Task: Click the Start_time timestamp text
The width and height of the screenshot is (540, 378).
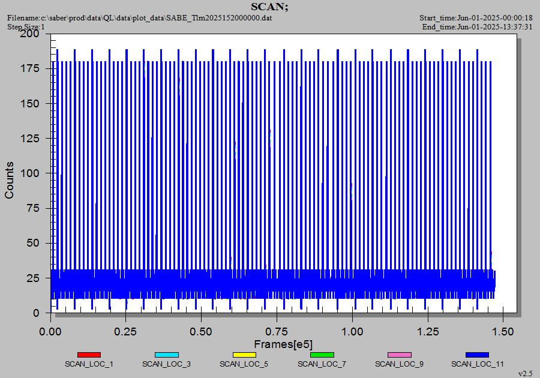Action: tap(476, 18)
